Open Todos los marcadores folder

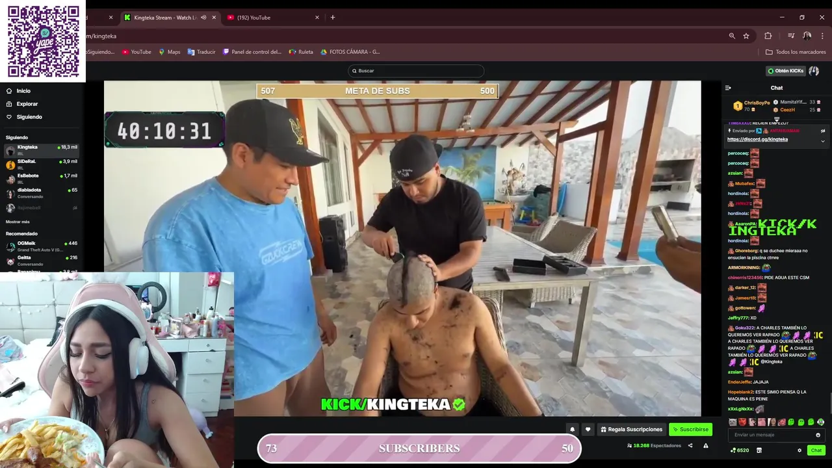pyautogui.click(x=796, y=52)
